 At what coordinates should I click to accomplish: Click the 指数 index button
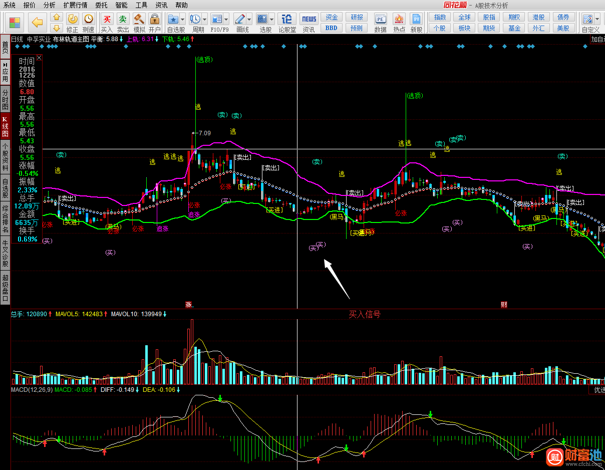(x=440, y=17)
